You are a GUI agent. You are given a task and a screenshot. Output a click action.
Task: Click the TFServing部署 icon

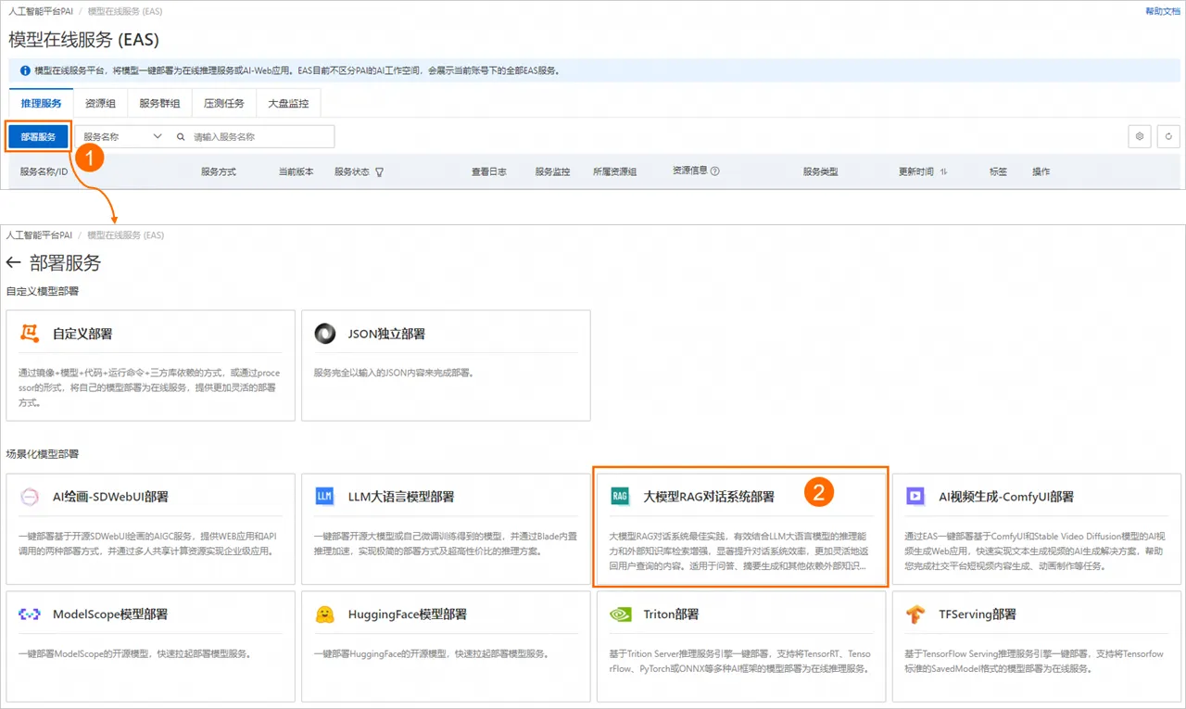click(915, 614)
